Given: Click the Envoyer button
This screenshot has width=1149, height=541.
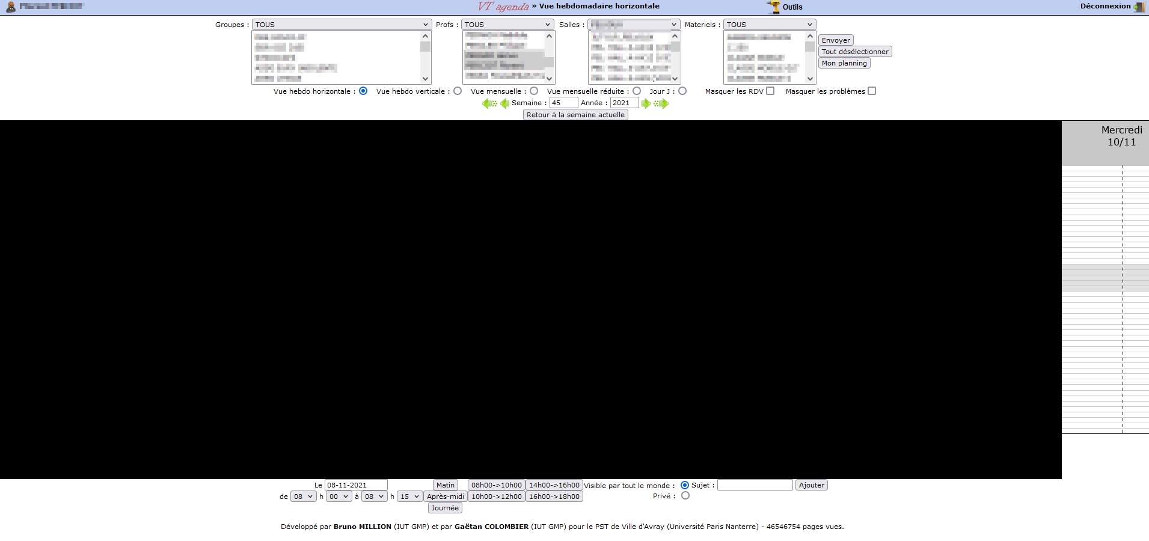Looking at the screenshot, I should tap(836, 40).
